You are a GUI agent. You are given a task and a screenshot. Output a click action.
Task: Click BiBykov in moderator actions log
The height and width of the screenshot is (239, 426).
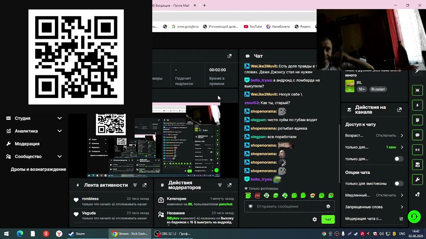click(x=173, y=218)
